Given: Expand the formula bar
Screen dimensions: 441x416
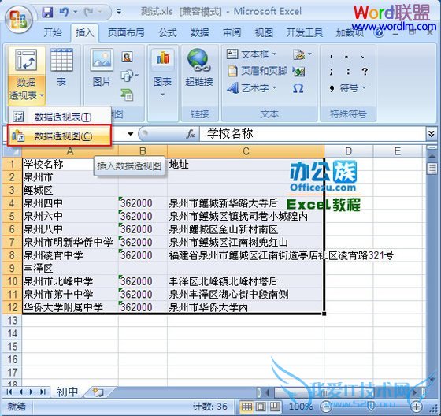Looking at the screenshot, I should pyautogui.click(x=432, y=134).
